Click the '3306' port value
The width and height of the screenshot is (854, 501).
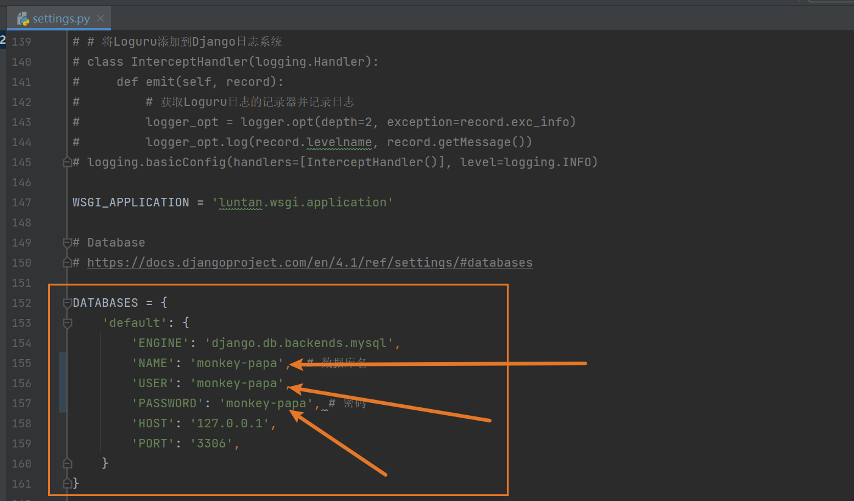click(x=211, y=444)
